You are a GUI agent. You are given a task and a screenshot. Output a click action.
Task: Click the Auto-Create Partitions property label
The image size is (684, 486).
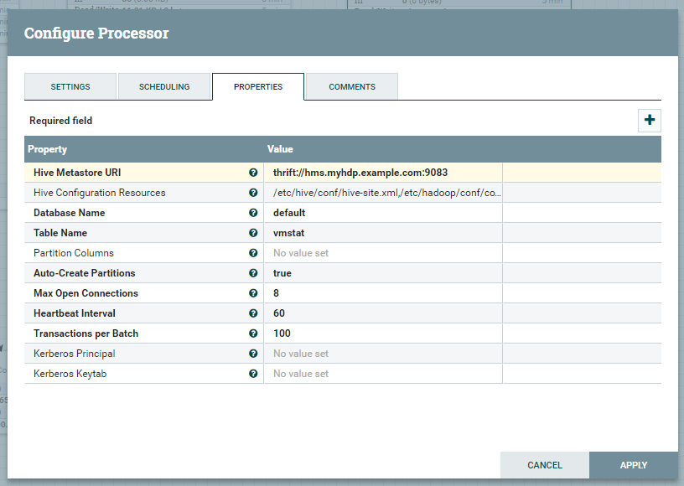(x=85, y=273)
